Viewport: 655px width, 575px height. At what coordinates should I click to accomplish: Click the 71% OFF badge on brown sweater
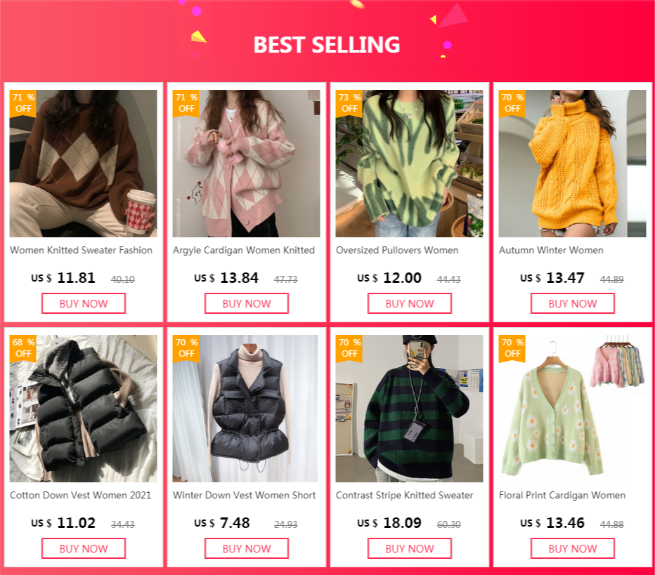(23, 103)
